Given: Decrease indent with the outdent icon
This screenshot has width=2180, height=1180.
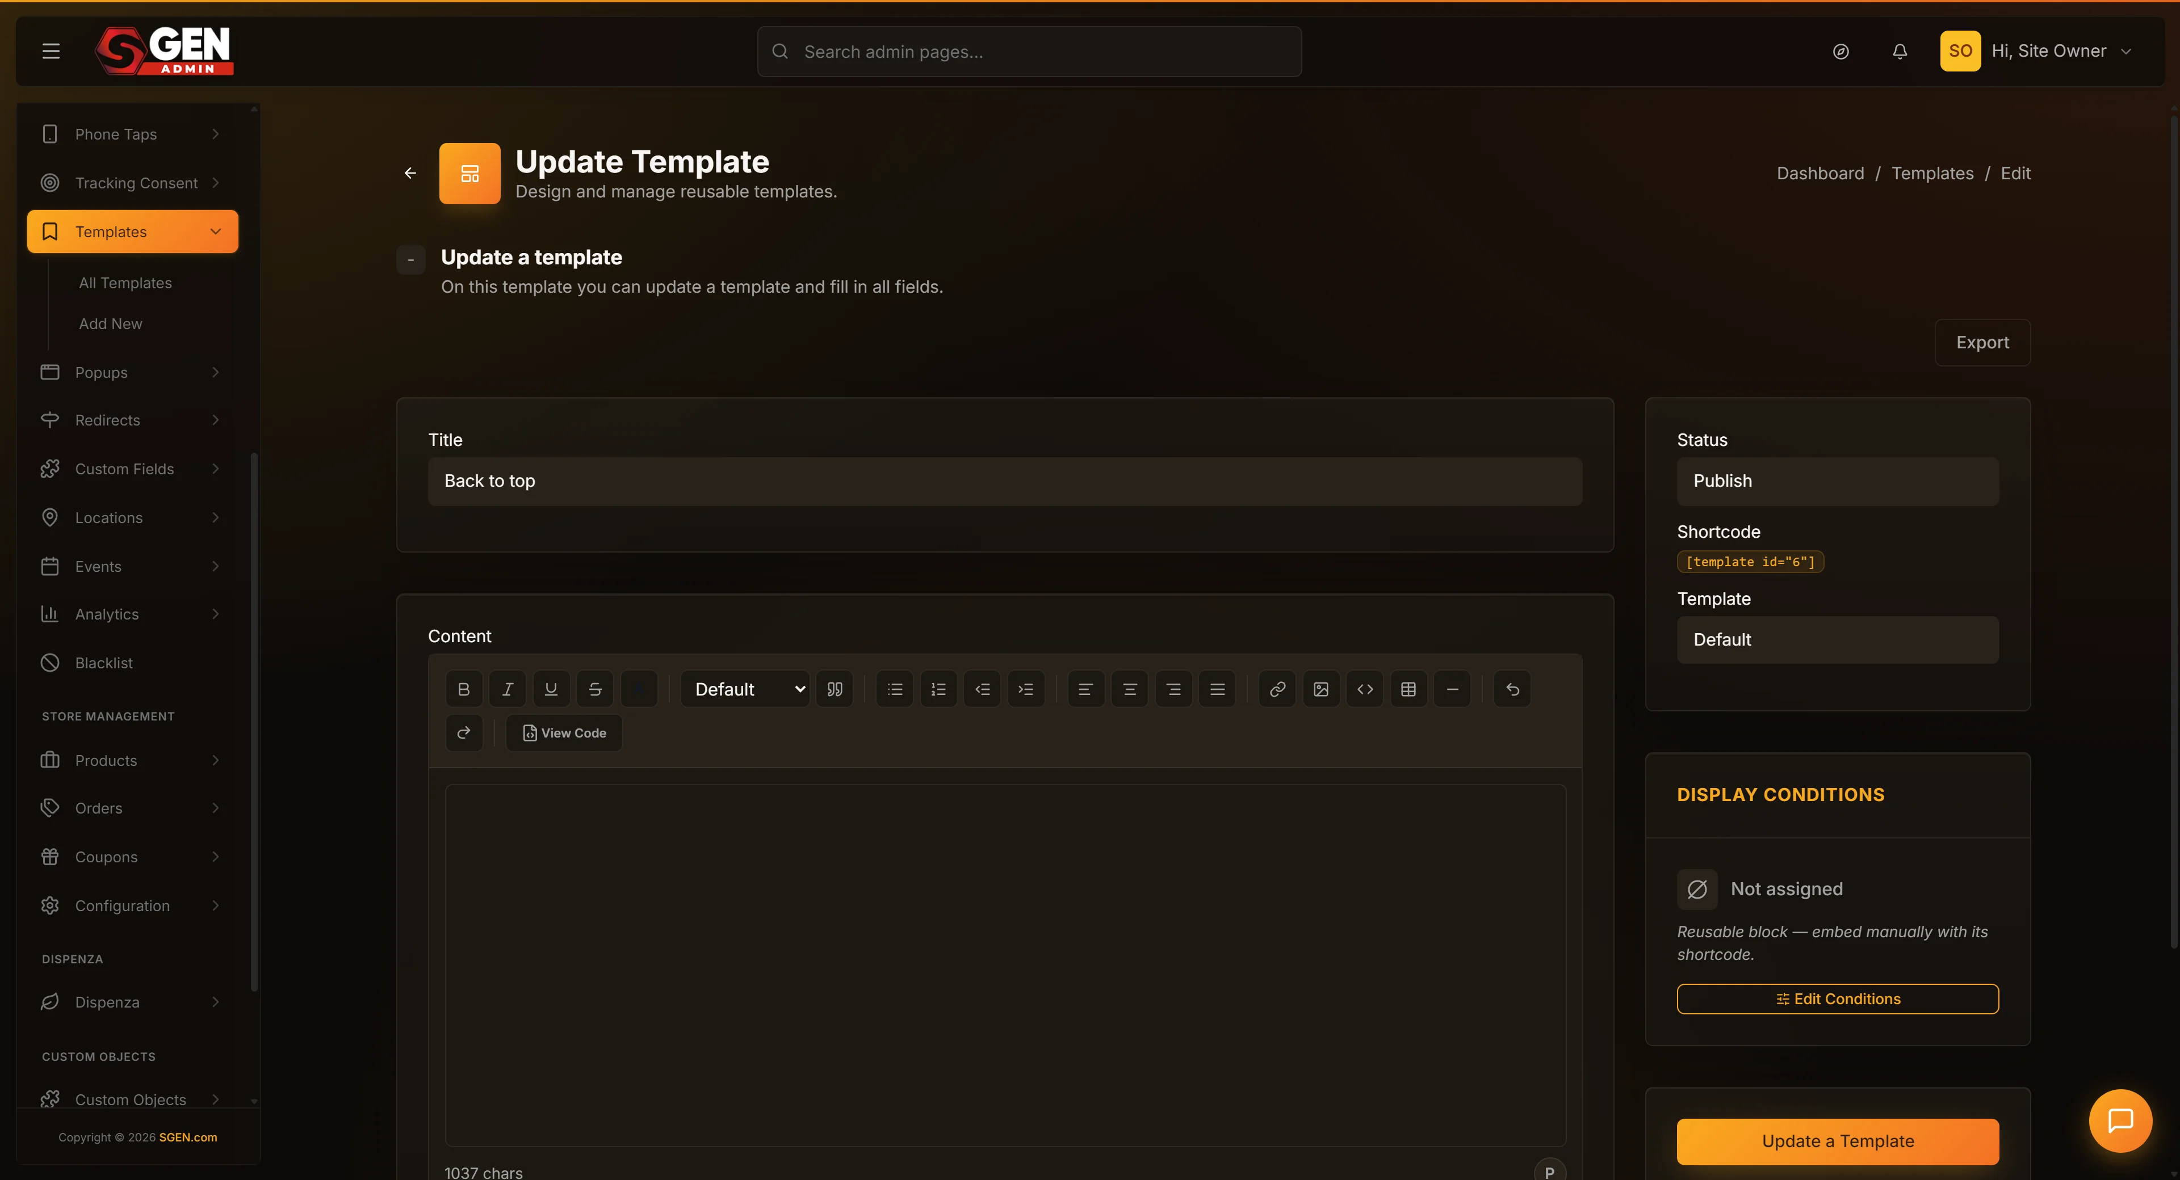Looking at the screenshot, I should pos(983,689).
